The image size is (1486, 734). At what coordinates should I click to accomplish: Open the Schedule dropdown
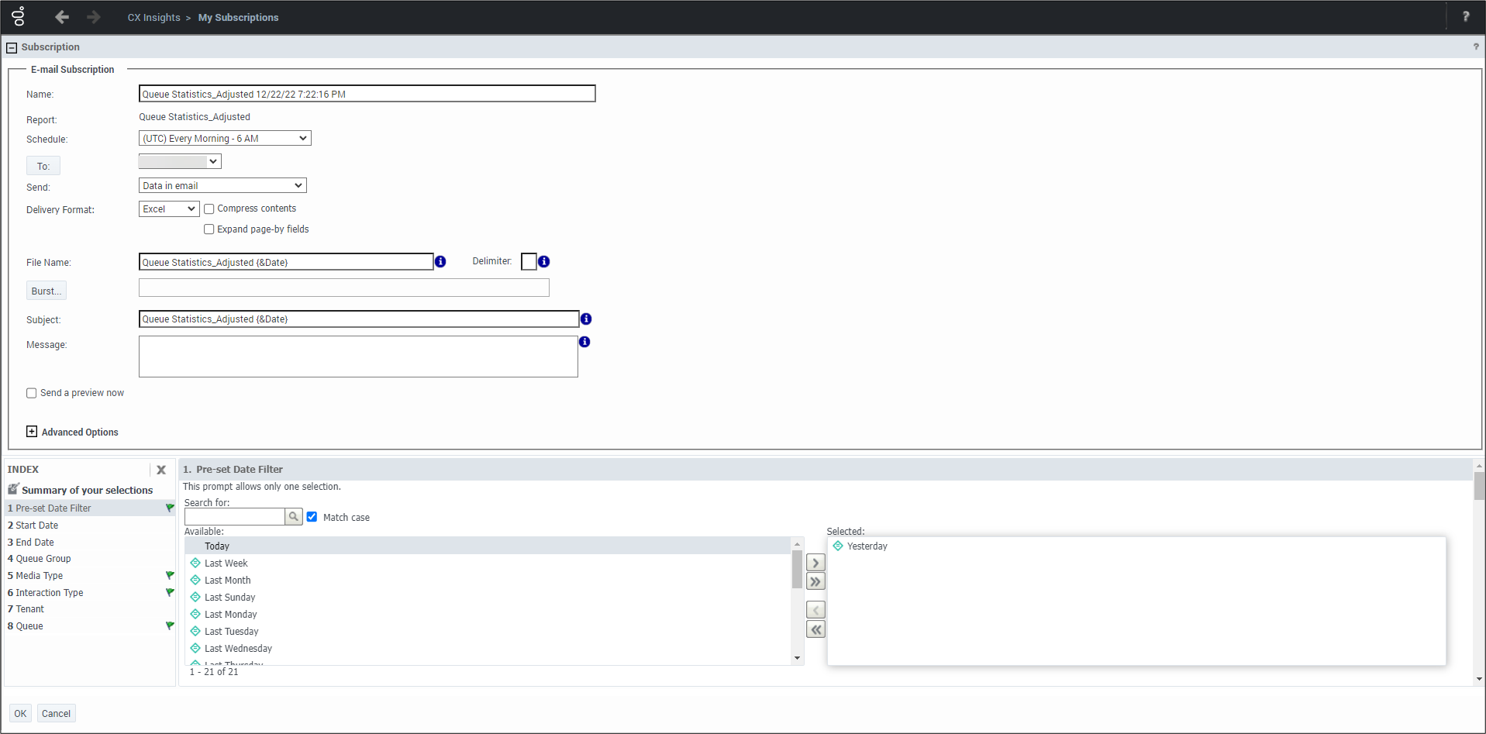click(225, 139)
